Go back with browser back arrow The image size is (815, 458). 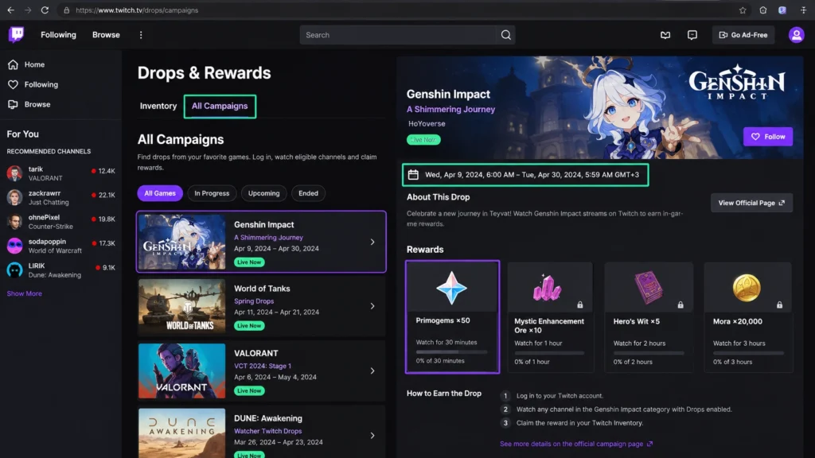click(x=11, y=10)
